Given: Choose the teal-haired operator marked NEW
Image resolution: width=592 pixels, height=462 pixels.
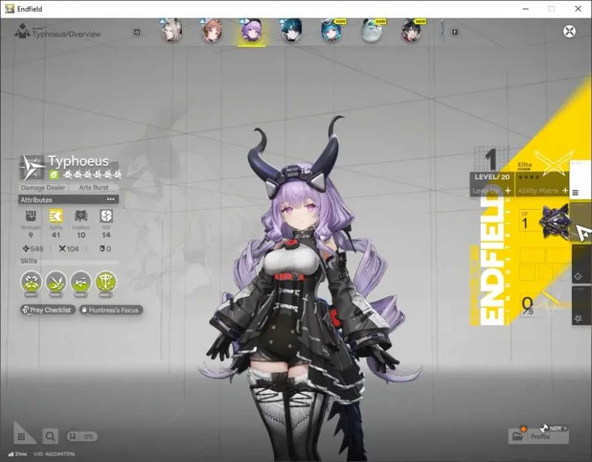Looking at the screenshot, I should (331, 30).
